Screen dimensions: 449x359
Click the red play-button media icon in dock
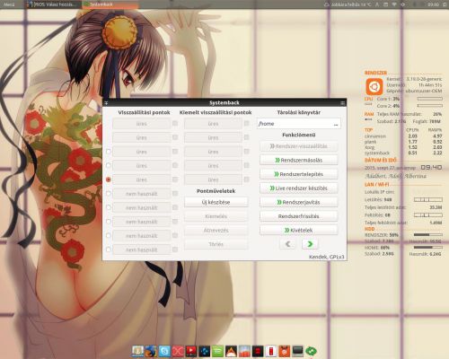pos(191,351)
